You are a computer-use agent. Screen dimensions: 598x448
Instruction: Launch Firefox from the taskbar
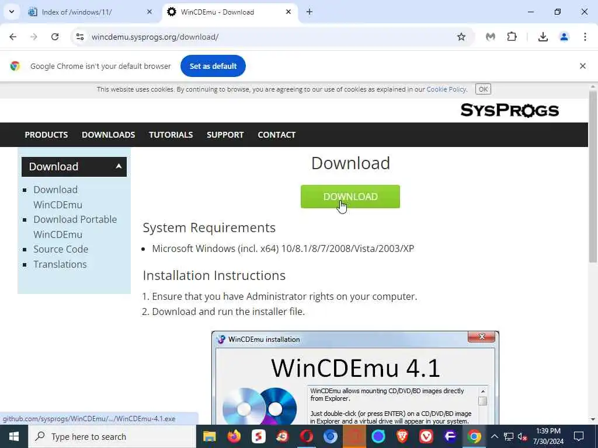point(234,436)
